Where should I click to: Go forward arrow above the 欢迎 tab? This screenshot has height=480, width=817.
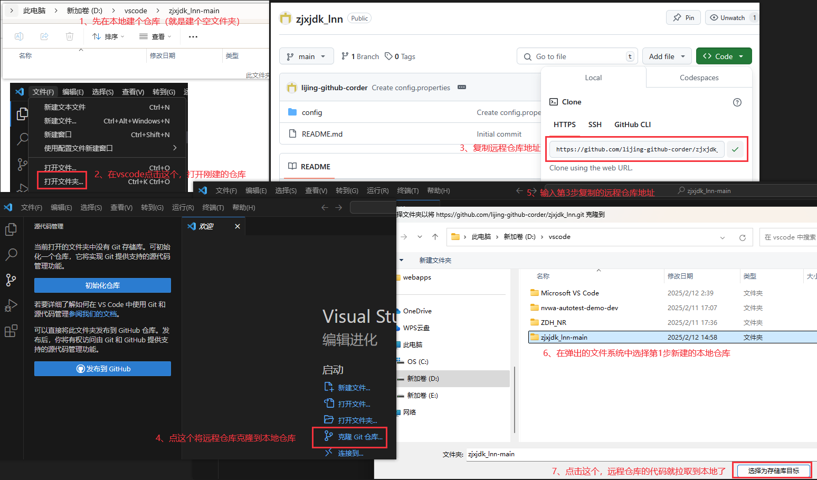tap(339, 207)
